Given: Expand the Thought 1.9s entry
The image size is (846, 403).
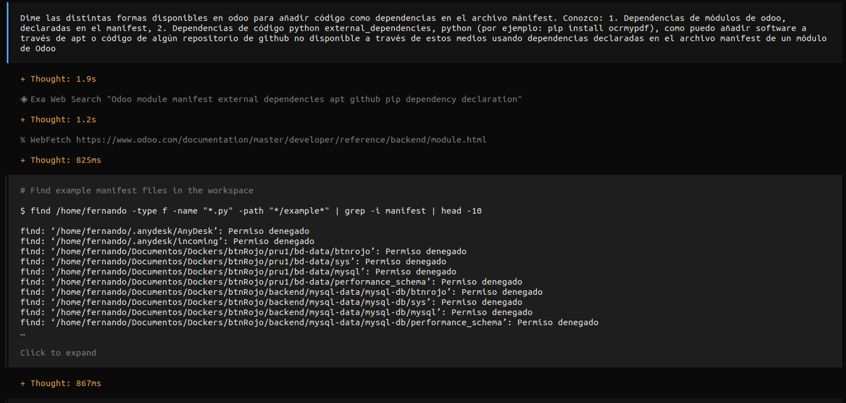Looking at the screenshot, I should (58, 79).
